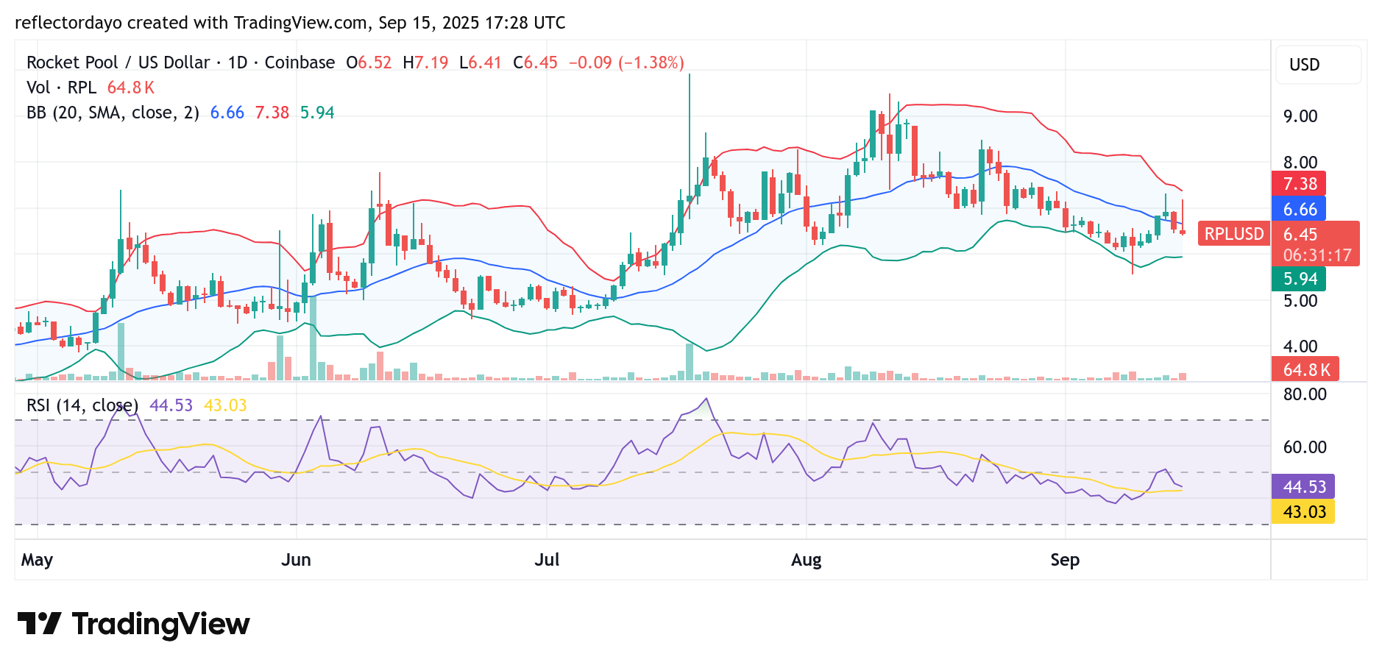Click the 5.00 price axis label
This screenshot has height=668, width=1382.
tap(1300, 301)
